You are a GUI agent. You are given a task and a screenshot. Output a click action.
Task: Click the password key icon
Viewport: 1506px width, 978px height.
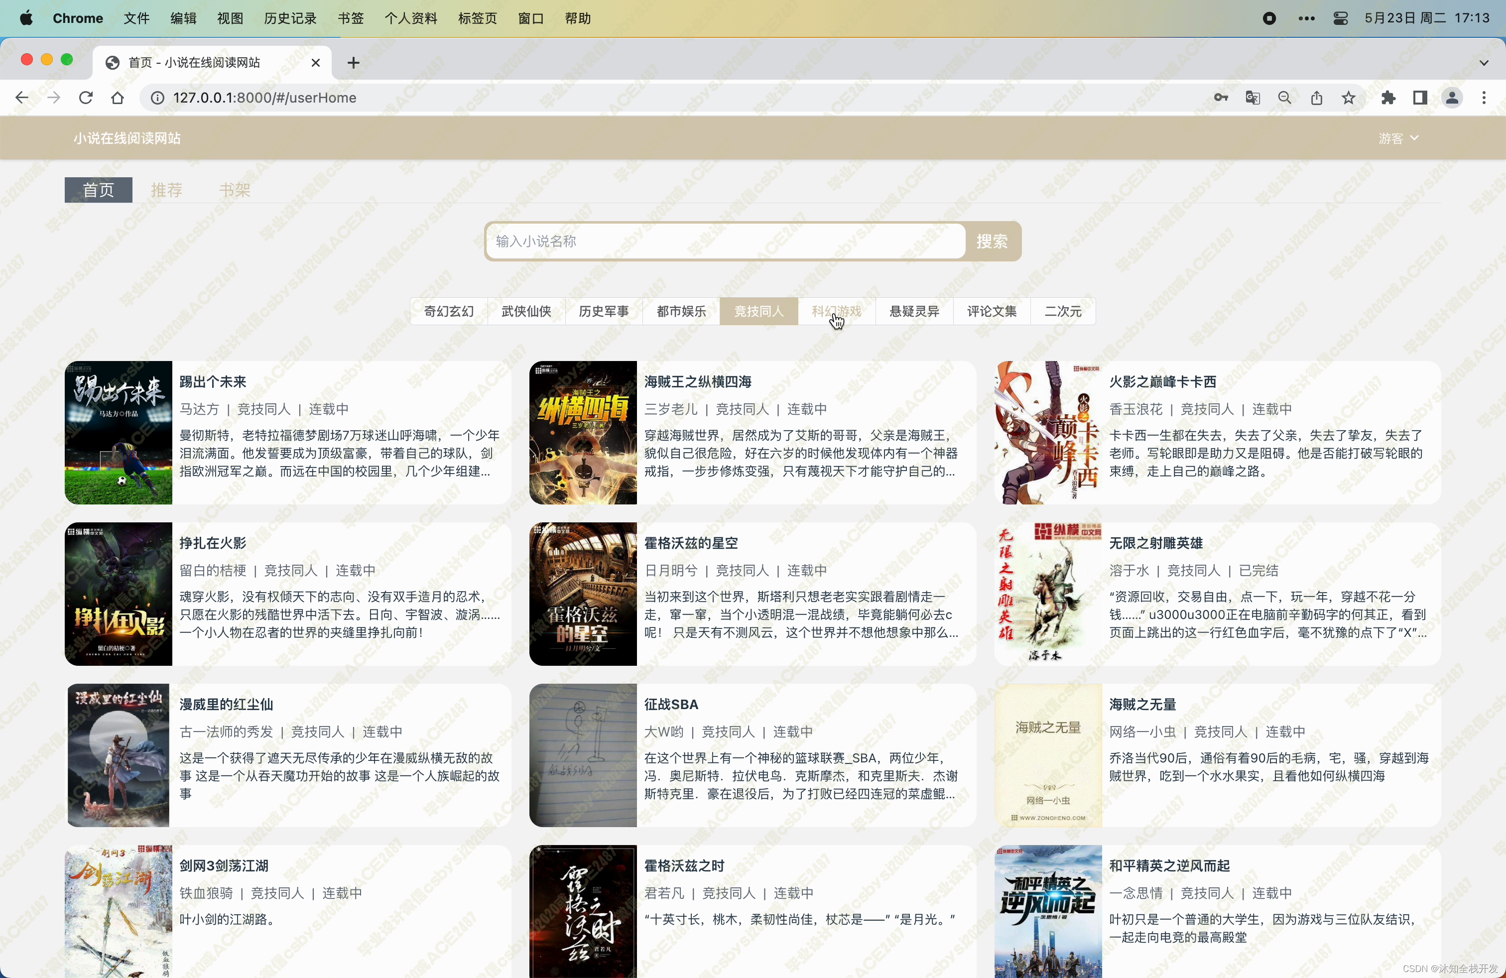click(x=1221, y=98)
